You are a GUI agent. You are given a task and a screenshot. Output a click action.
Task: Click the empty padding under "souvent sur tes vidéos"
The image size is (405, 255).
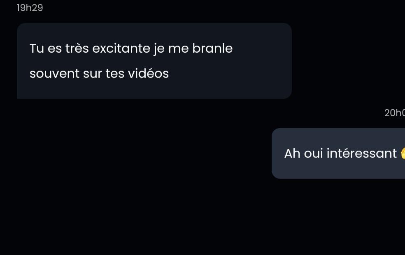(154, 89)
